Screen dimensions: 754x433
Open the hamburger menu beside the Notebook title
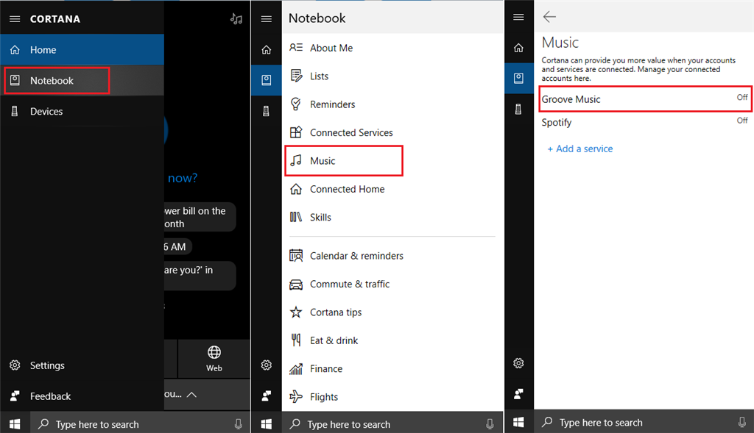[267, 19]
